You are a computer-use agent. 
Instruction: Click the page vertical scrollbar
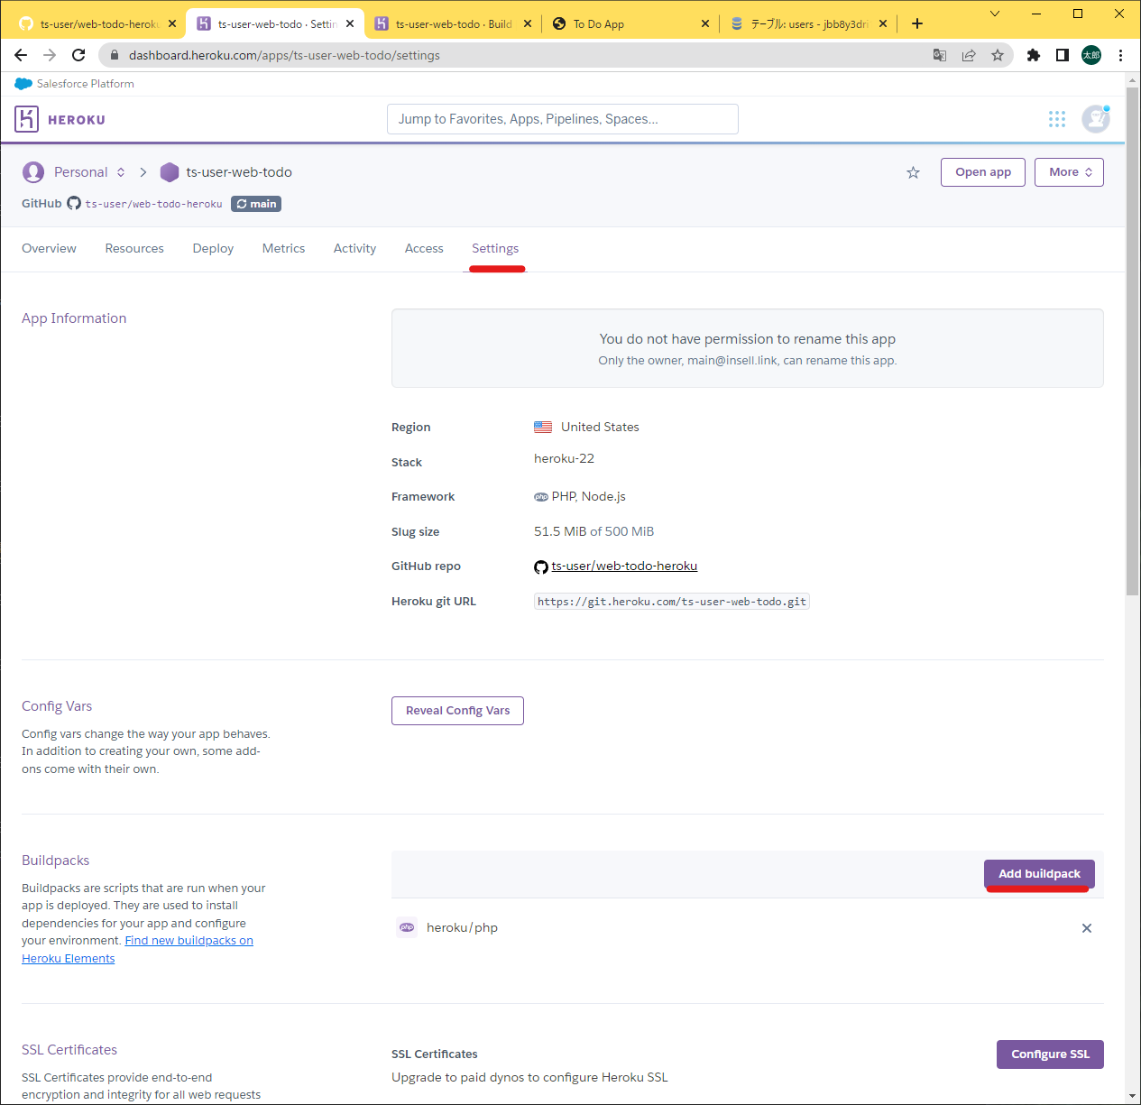[x=1133, y=343]
